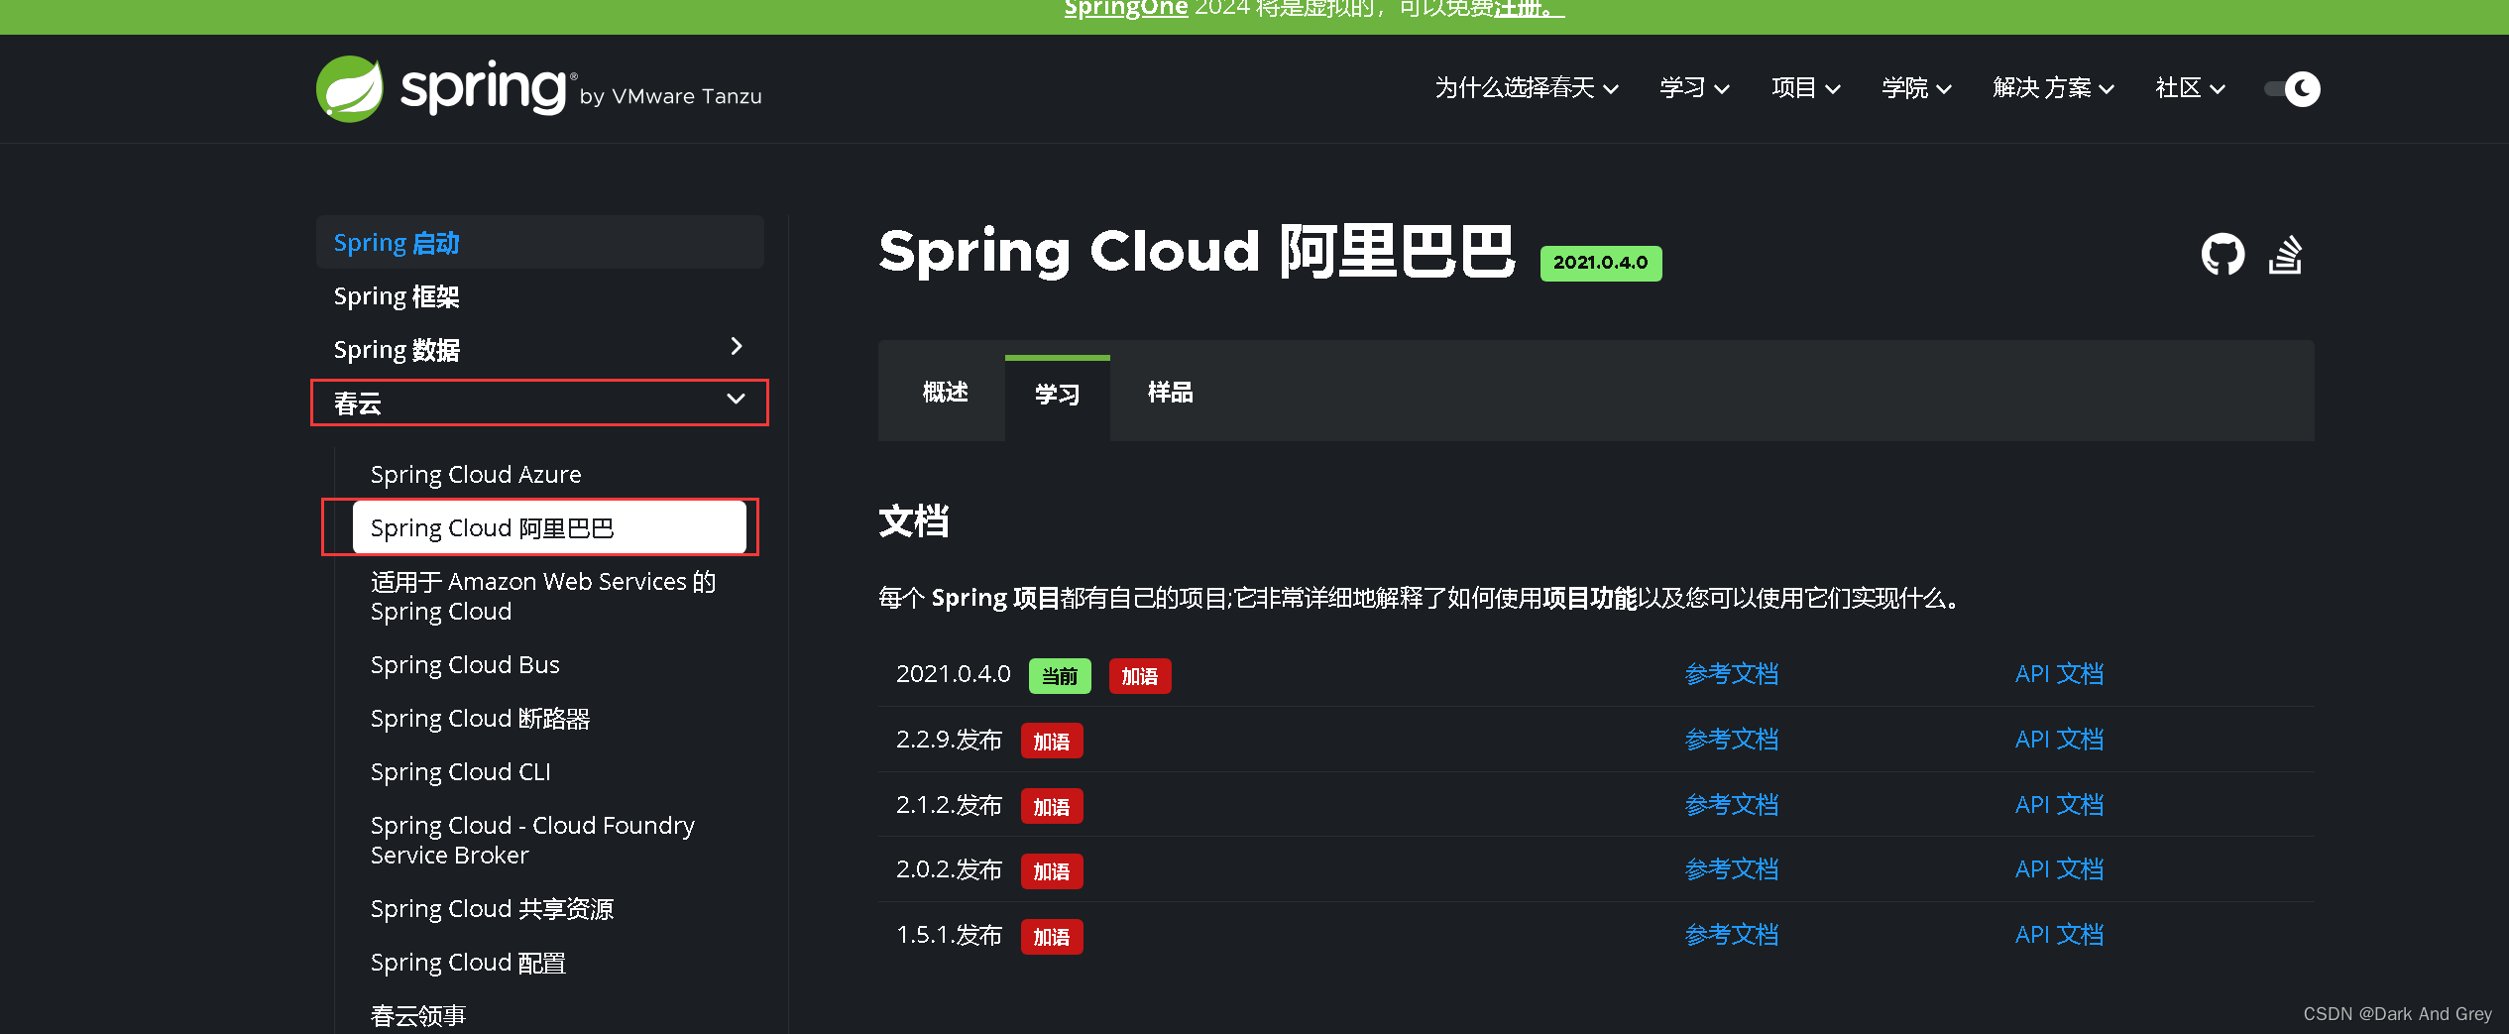Viewport: 2509px width, 1034px height.
Task: Click the green 2021.0.4.0 version badge
Action: (1600, 263)
